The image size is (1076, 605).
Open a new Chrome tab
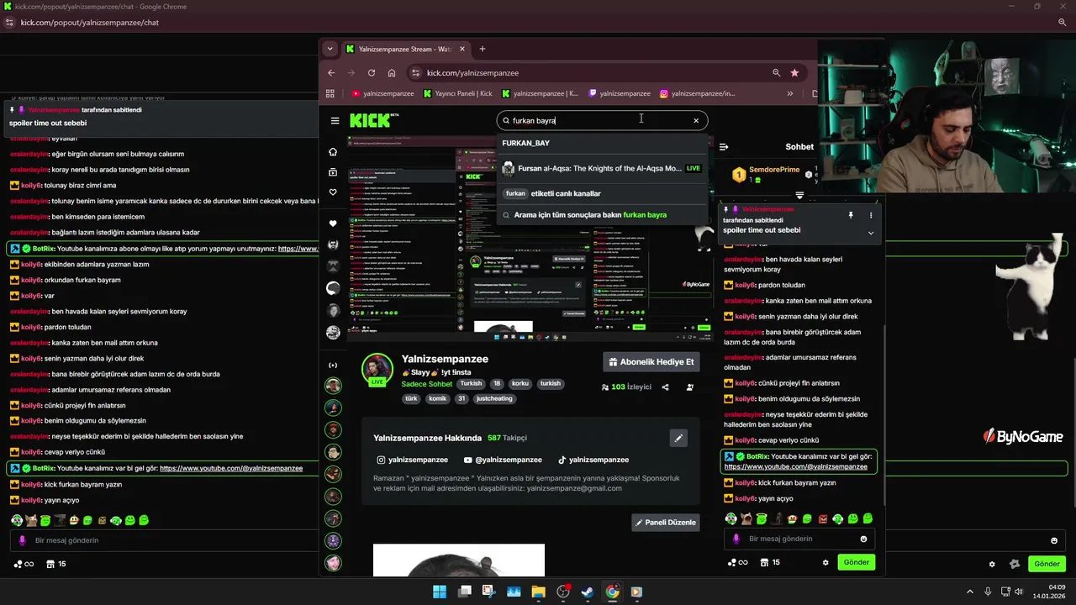[x=482, y=49]
